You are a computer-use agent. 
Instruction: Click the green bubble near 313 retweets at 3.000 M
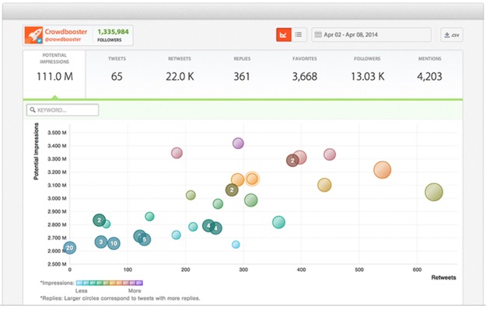click(250, 200)
